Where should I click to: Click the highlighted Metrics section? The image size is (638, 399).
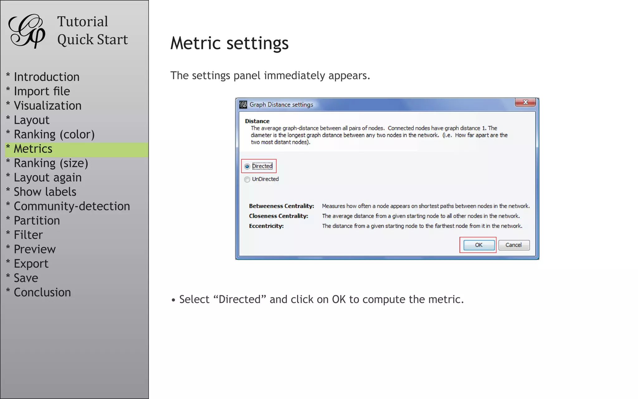[33, 149]
